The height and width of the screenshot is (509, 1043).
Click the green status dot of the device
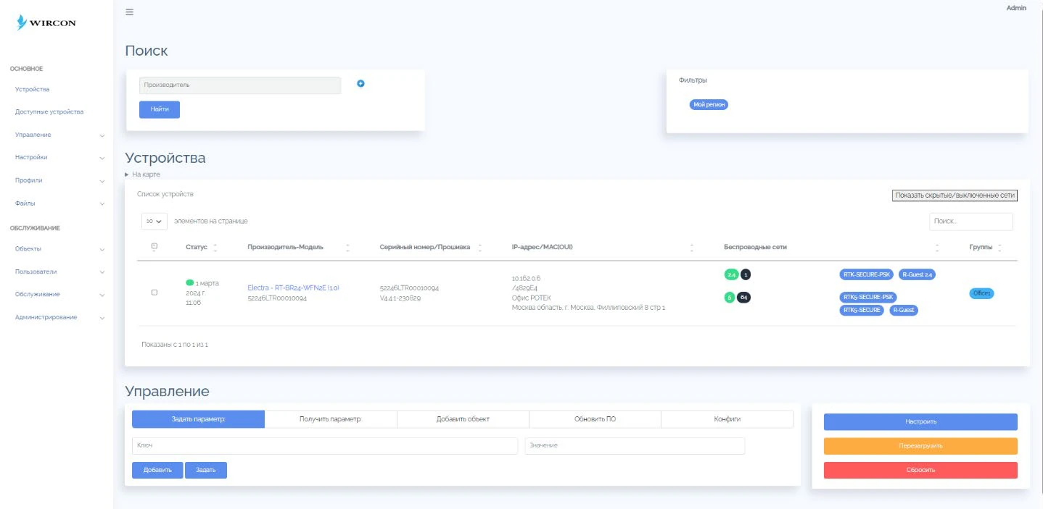tap(189, 282)
